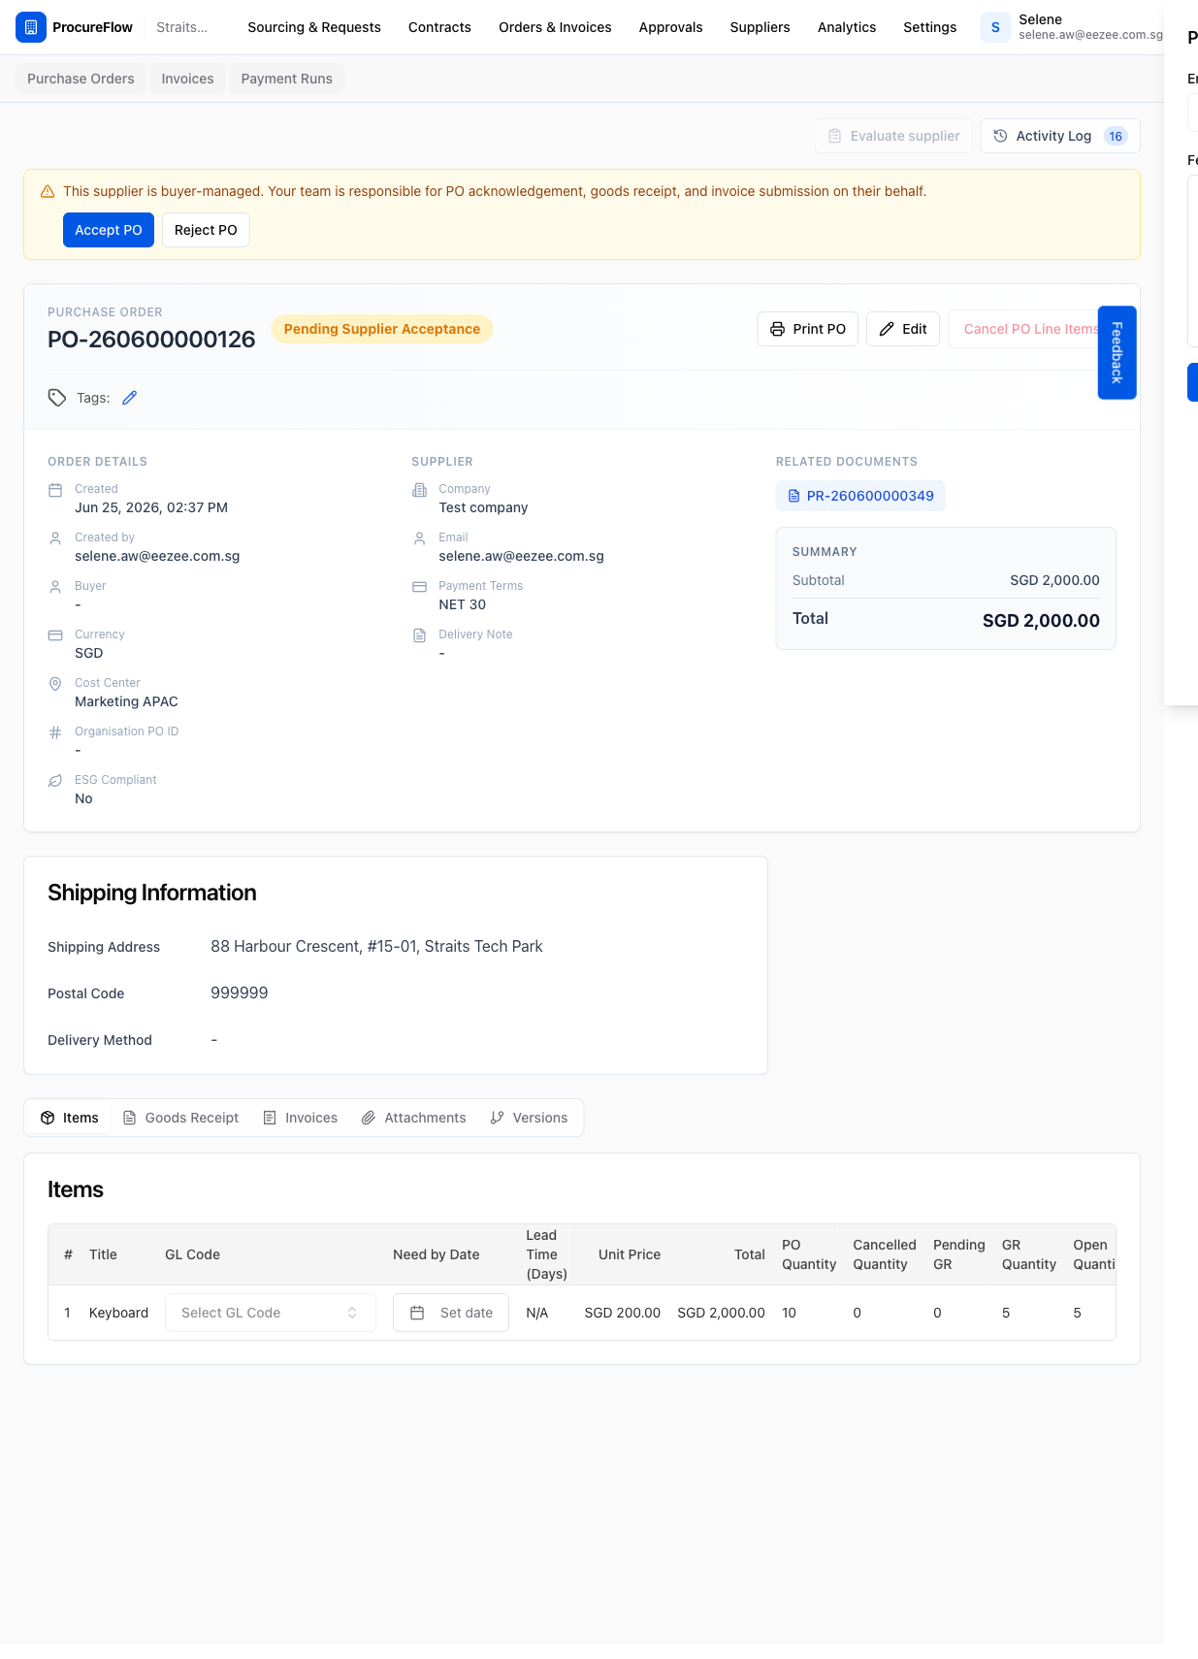Click the Marketing APAC cost center value
Viewport: 1198px width, 1659px height.
(x=126, y=701)
